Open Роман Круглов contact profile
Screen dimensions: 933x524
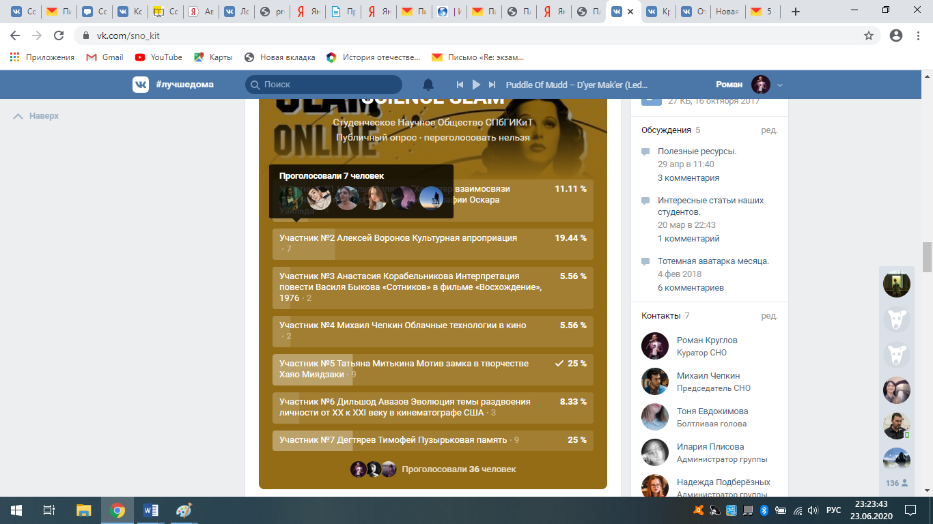point(707,340)
